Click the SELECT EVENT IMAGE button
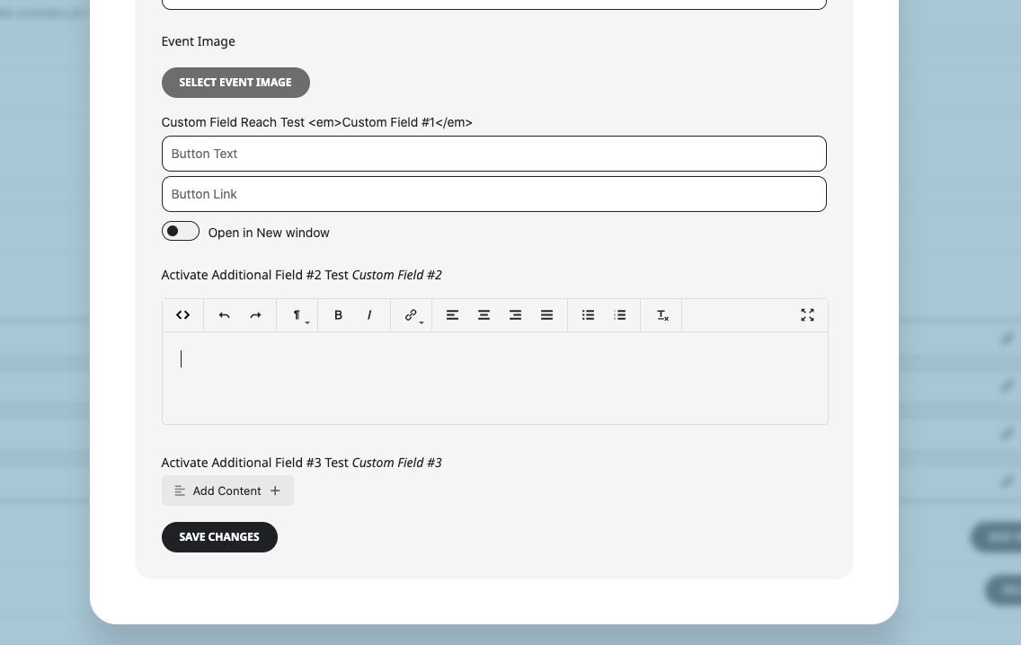 tap(235, 82)
